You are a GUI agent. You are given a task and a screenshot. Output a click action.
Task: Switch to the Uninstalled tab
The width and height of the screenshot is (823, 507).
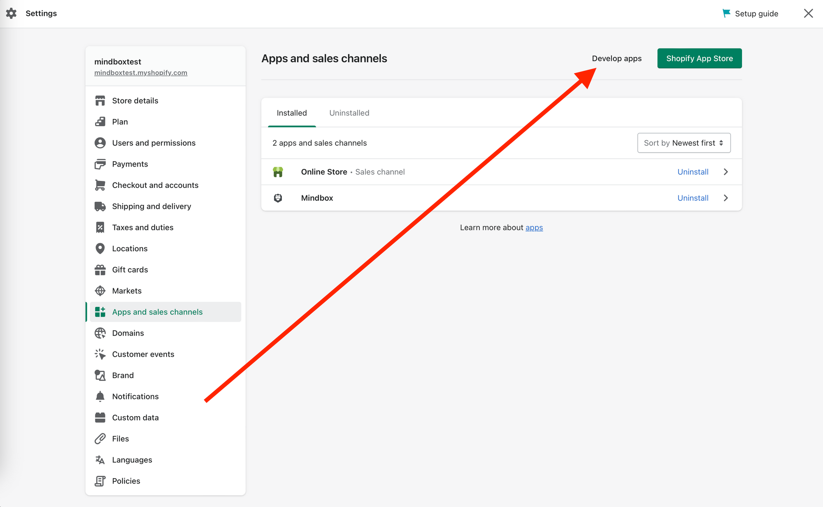tap(349, 113)
